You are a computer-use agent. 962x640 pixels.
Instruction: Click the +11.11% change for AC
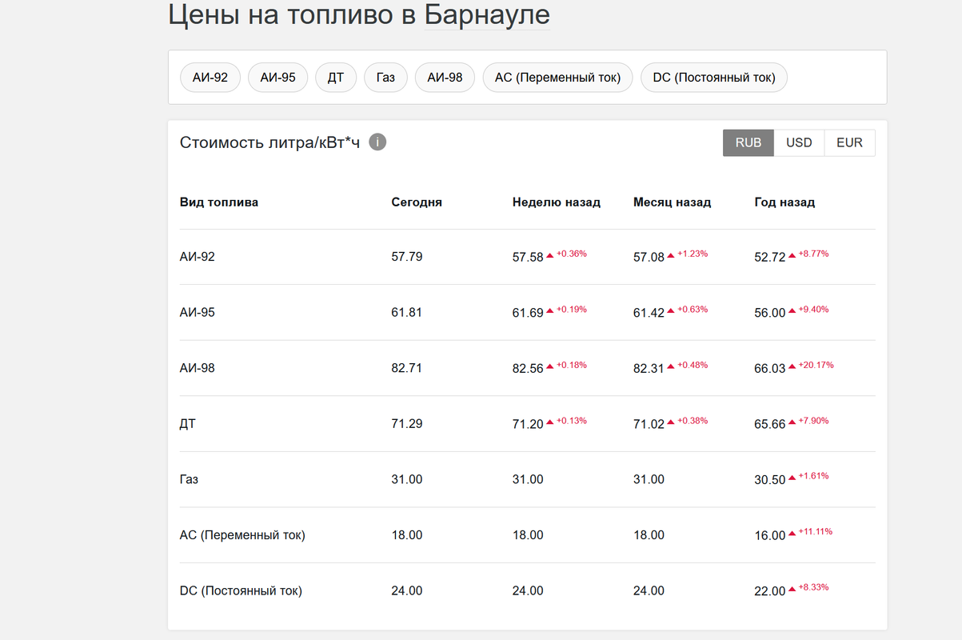815,531
